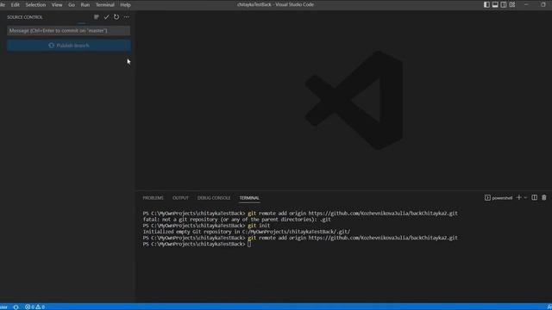Click the "git init" command line in terminal
Viewport: 552px width, 310px height.
click(207, 226)
